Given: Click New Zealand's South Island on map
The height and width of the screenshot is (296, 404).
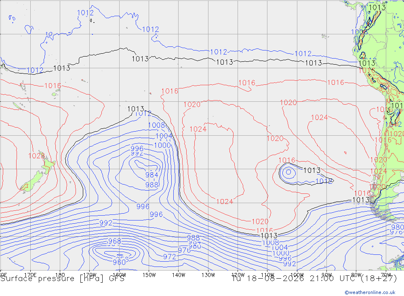Looking at the screenshot, I should pos(32,182).
